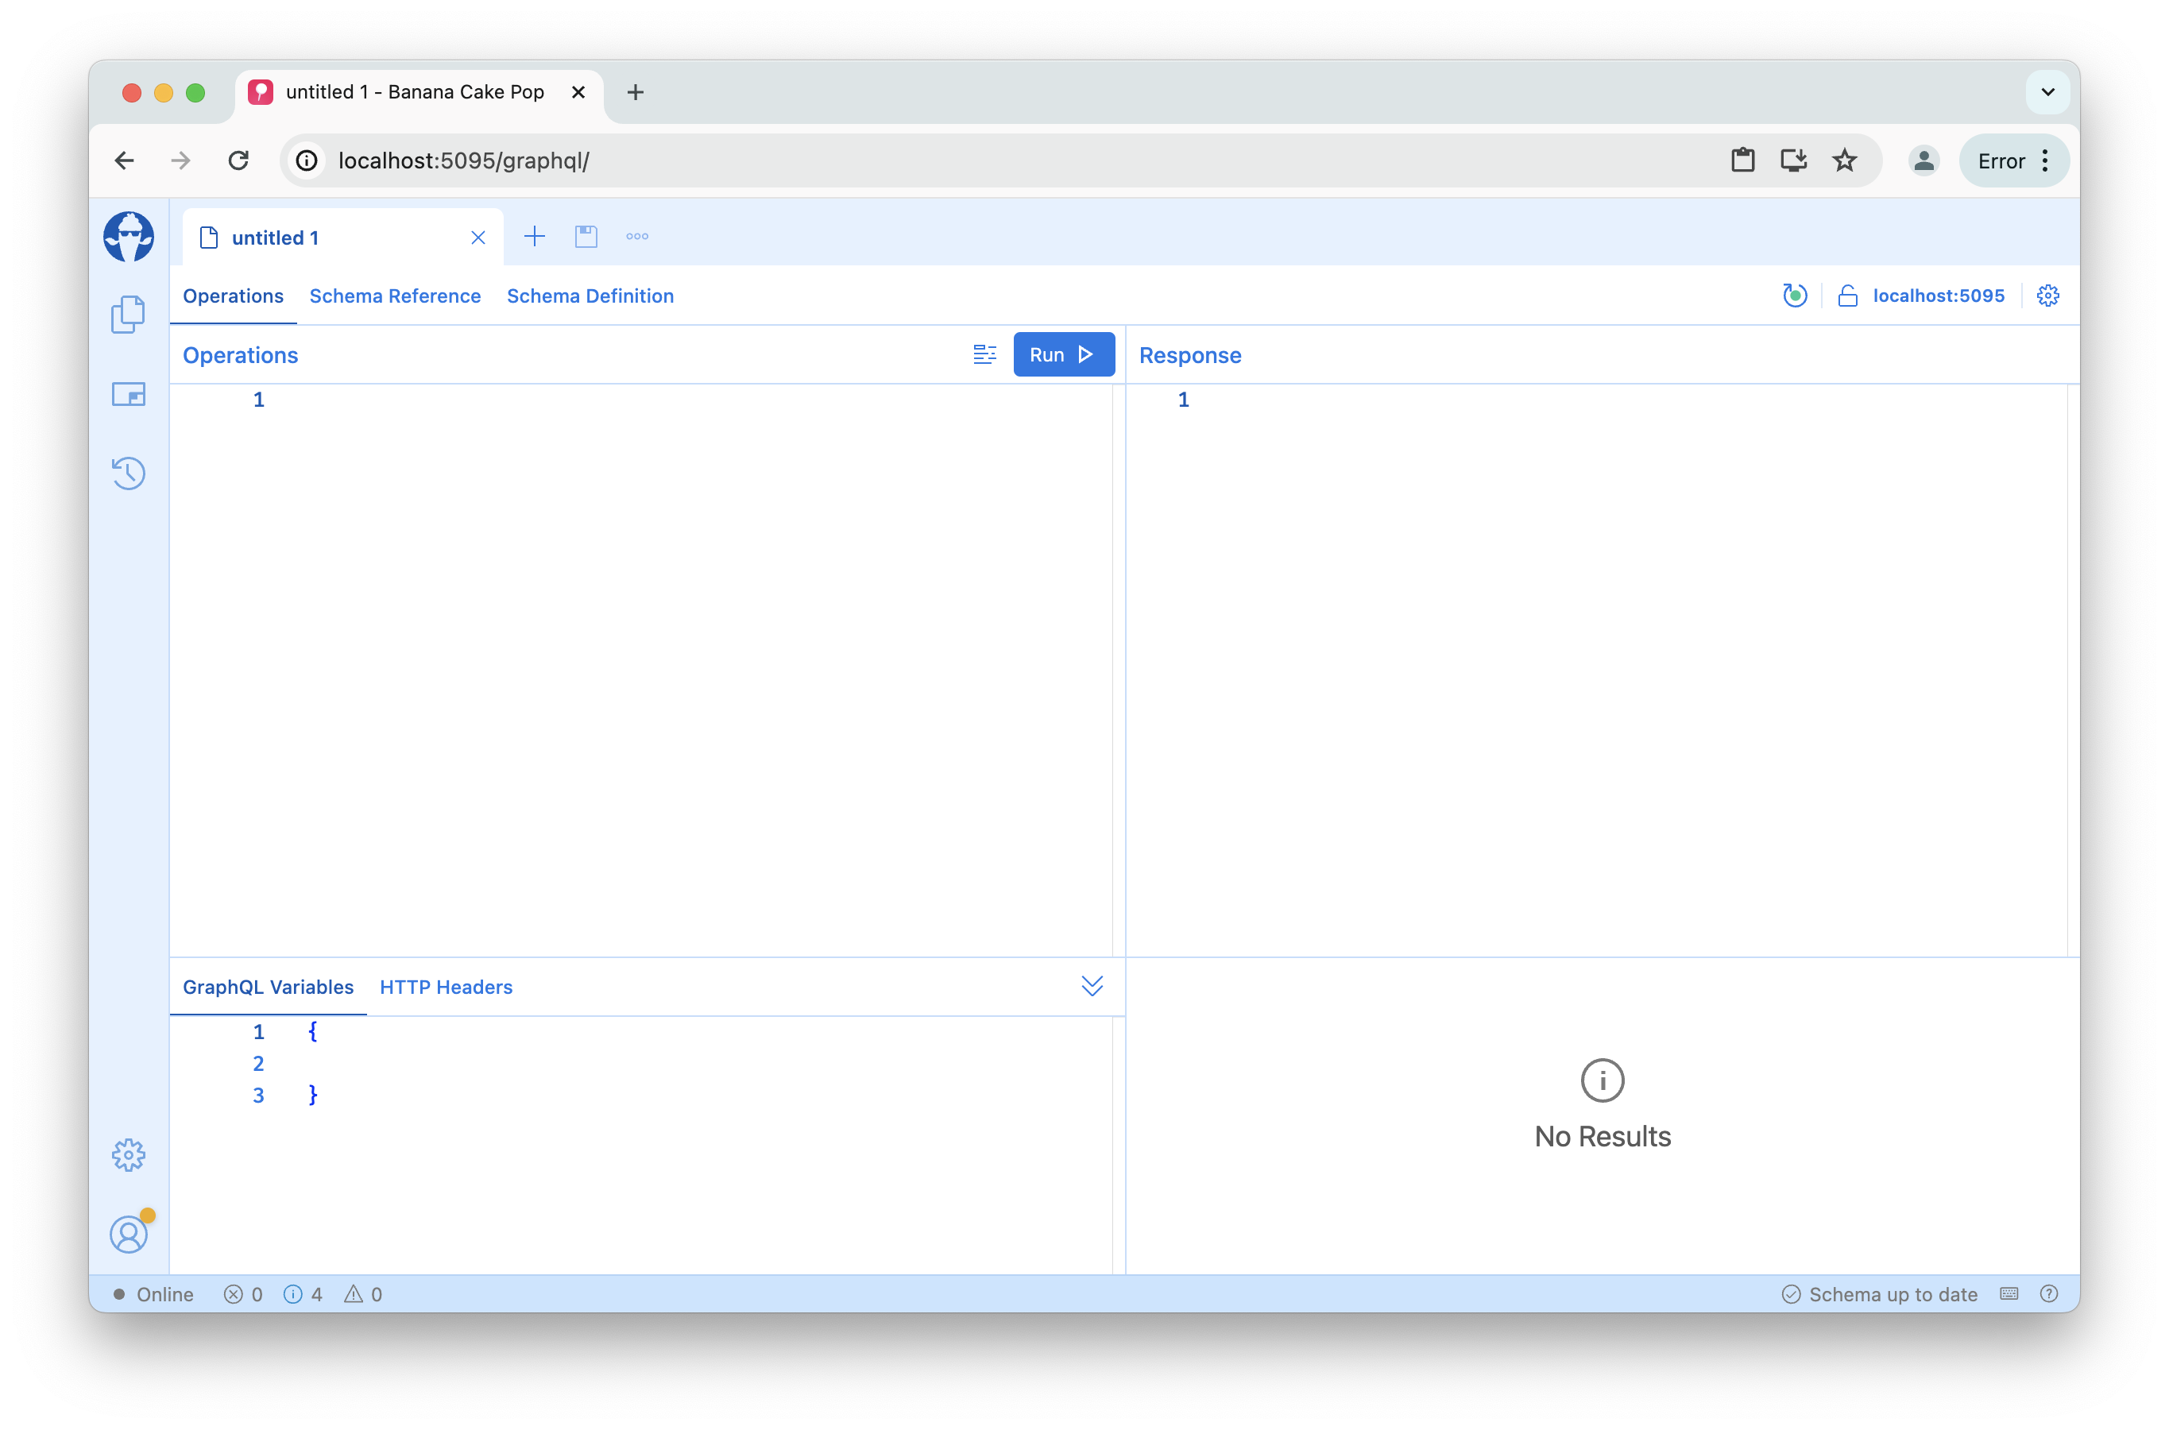Viewport: 2169px width, 1430px height.
Task: Close the untitled 1 document tab
Action: [478, 237]
